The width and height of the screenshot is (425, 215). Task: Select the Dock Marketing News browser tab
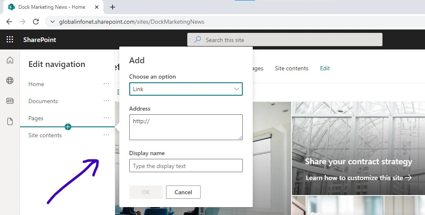pos(53,7)
